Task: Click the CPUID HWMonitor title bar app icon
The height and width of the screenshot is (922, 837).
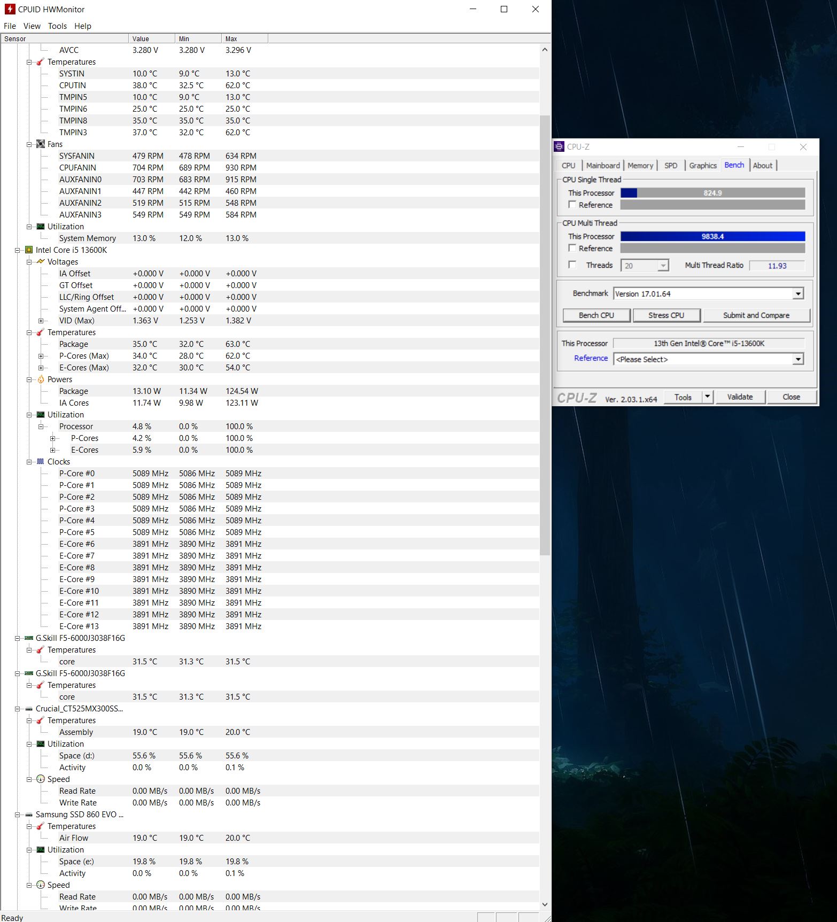Action: click(x=10, y=9)
